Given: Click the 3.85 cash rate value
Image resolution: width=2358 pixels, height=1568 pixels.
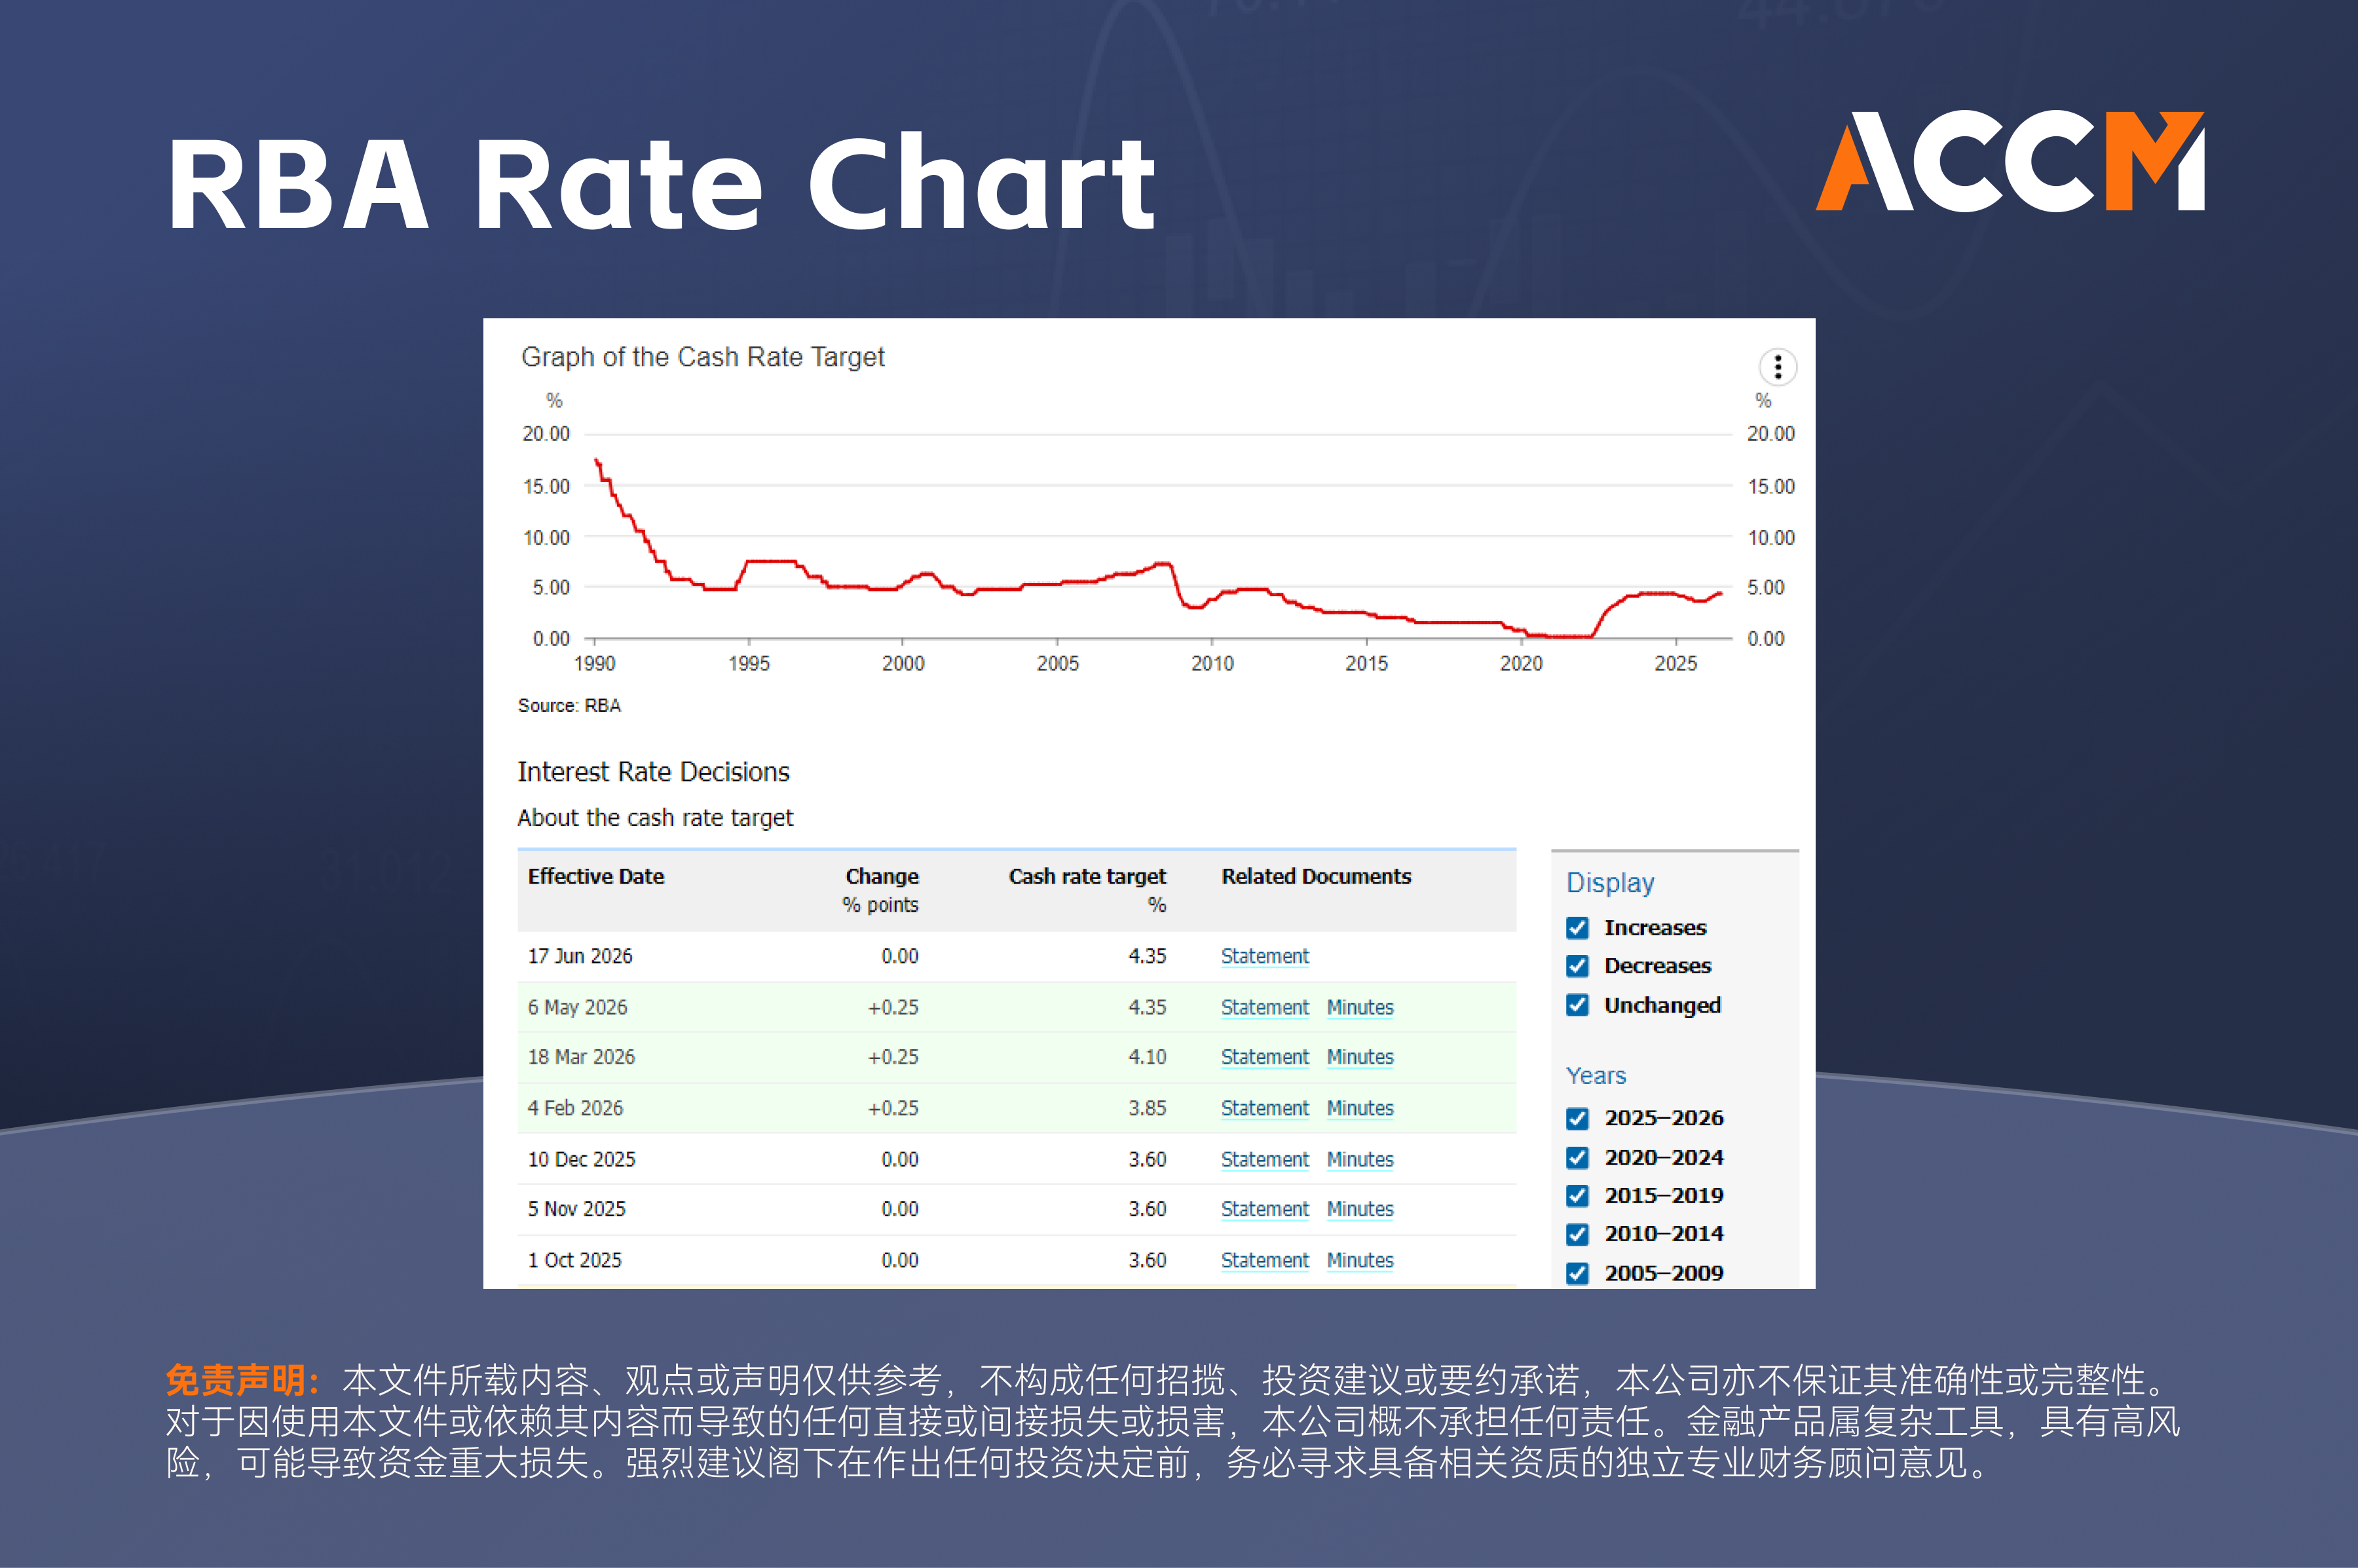Looking at the screenshot, I should pyautogui.click(x=1147, y=1108).
